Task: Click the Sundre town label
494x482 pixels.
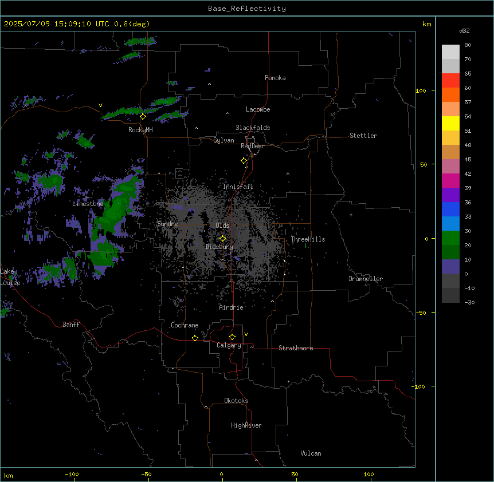Action: (167, 224)
